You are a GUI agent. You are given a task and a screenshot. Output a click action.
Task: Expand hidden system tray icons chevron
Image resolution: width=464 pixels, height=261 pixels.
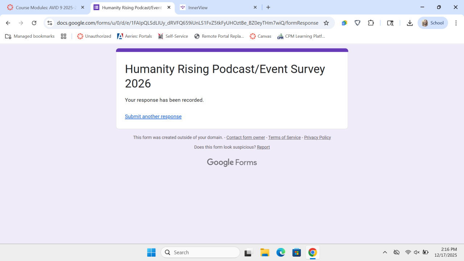pos(385,252)
